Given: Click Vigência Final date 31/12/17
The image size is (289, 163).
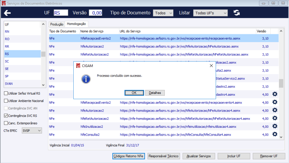Looking at the screenshot, I should point(133,145).
